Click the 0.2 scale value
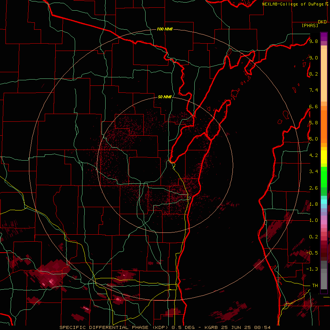This screenshot has width=330, height=330. pos(313,237)
